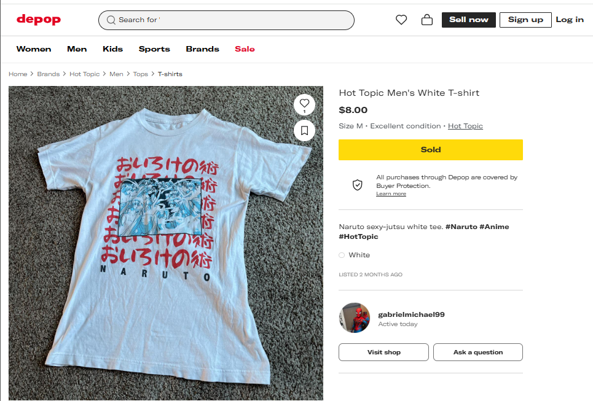Screen dimensions: 593x401
Task: Go to Hot Topic breadcrumb
Action: pos(84,74)
